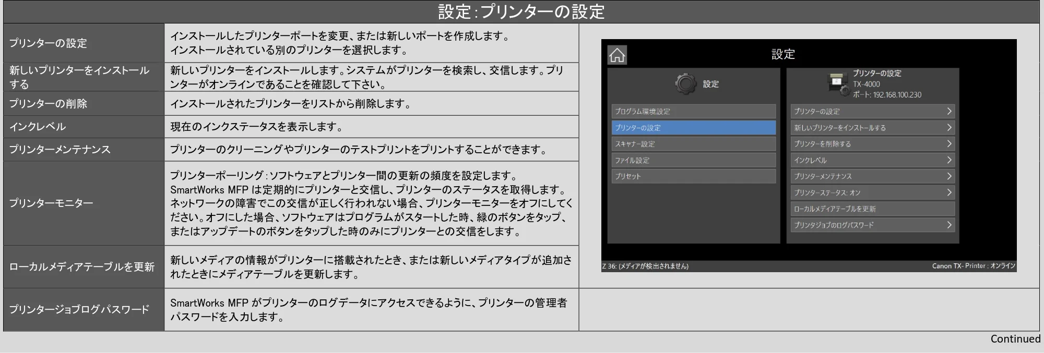The image size is (1044, 353).
Task: Click status text Z 36: (メディアが検出されません)
Action: [645, 266]
